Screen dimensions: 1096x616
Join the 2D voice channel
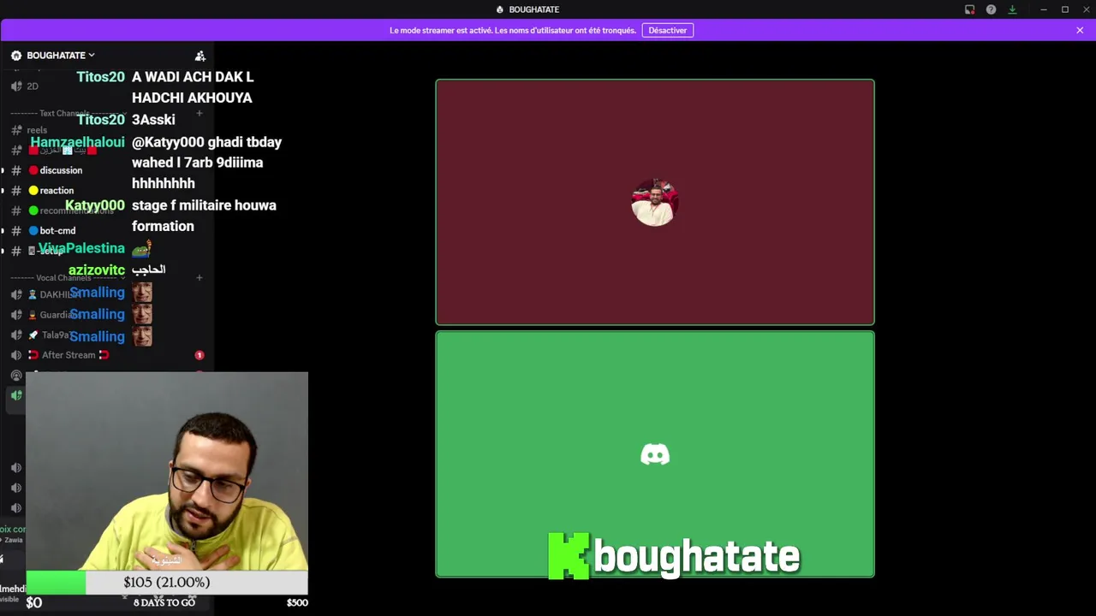click(x=33, y=86)
